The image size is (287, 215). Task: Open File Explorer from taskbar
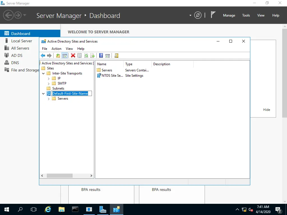tap(61, 209)
